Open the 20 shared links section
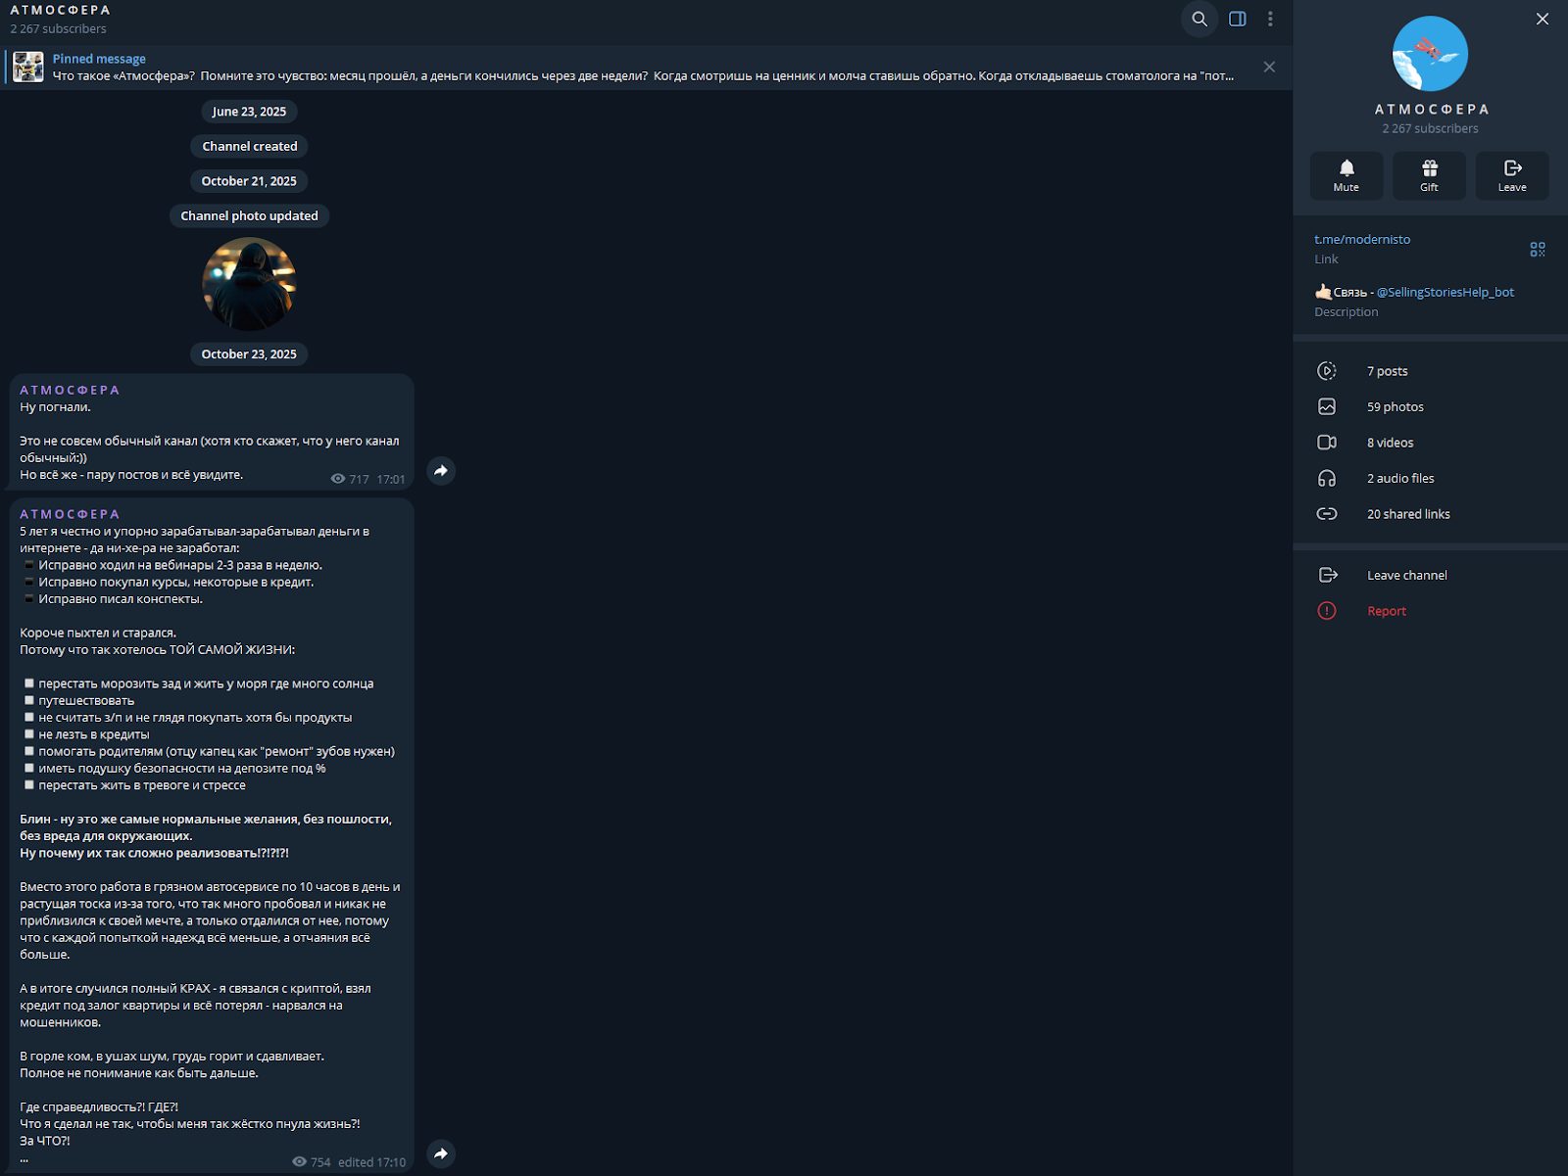This screenshot has width=1568, height=1176. pos(1430,514)
